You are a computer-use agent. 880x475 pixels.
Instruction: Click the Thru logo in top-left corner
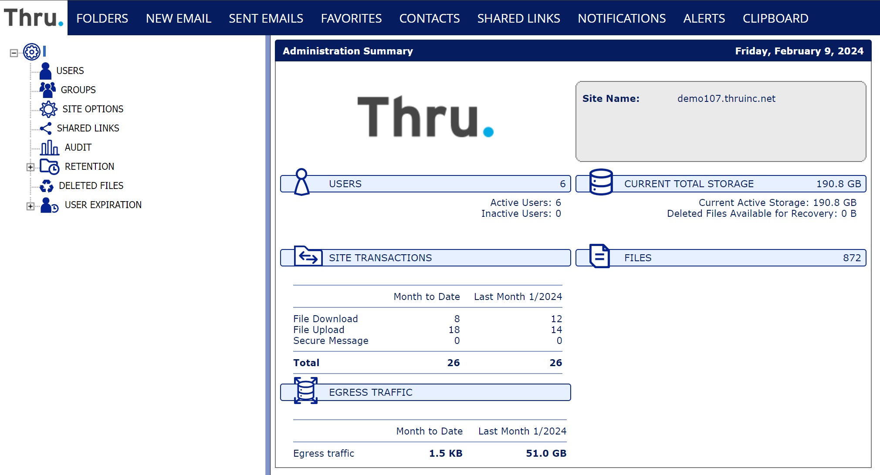click(34, 18)
